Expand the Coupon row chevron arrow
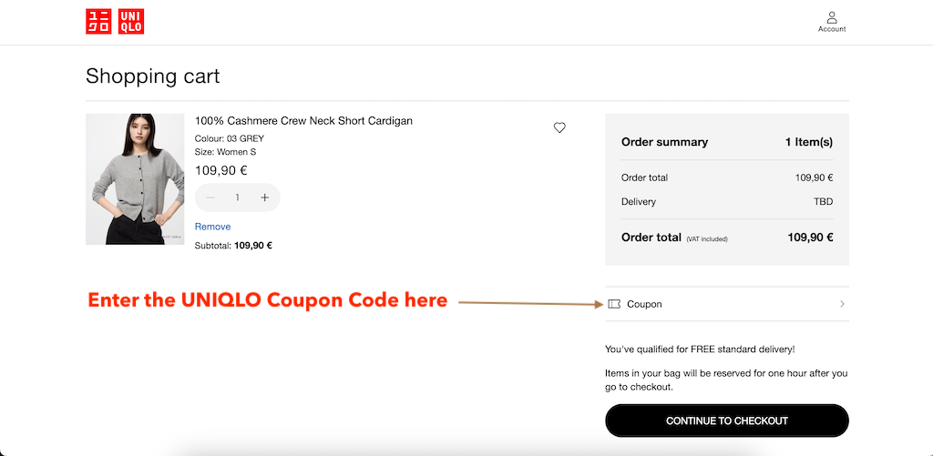The image size is (933, 456). (842, 304)
